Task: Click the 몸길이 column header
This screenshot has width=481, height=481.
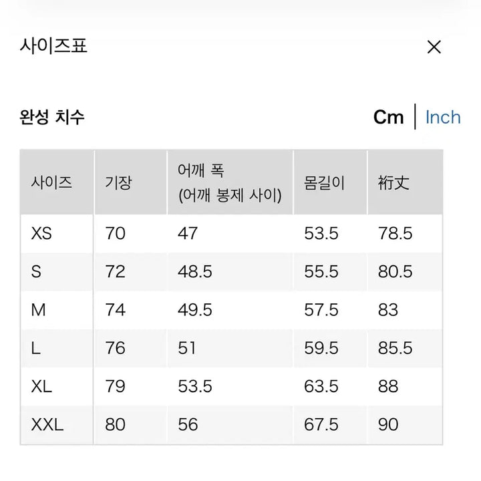Action: point(324,182)
